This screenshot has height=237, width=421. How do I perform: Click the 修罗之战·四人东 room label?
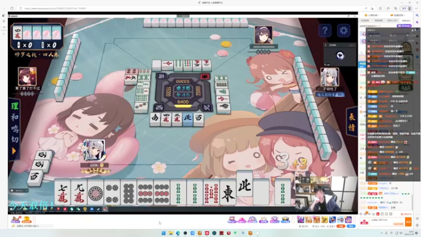click(x=37, y=55)
